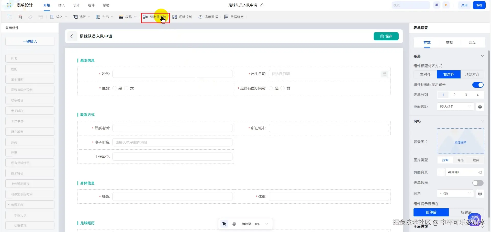Switch to the 设计 menu tab
The image size is (491, 232).
coord(76,5)
